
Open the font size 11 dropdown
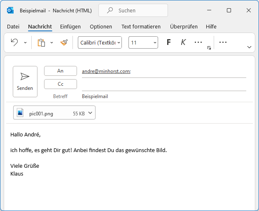tap(143, 42)
